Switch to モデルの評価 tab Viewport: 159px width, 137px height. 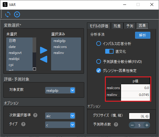click(99, 26)
